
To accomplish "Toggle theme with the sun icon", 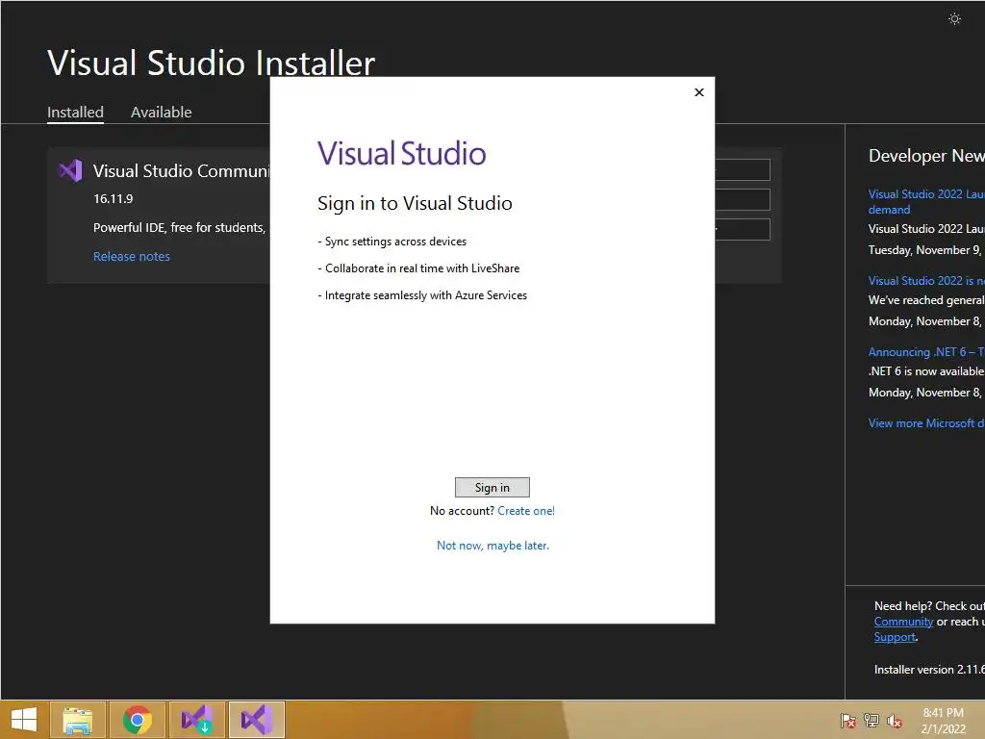I will click(954, 19).
